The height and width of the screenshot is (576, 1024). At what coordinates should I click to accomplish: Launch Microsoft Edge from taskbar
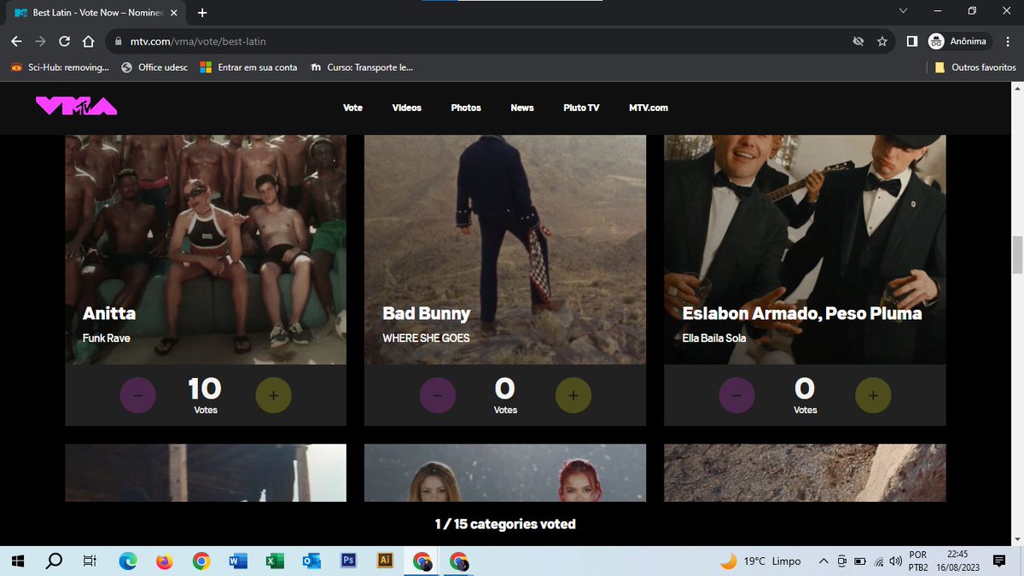[x=128, y=561]
